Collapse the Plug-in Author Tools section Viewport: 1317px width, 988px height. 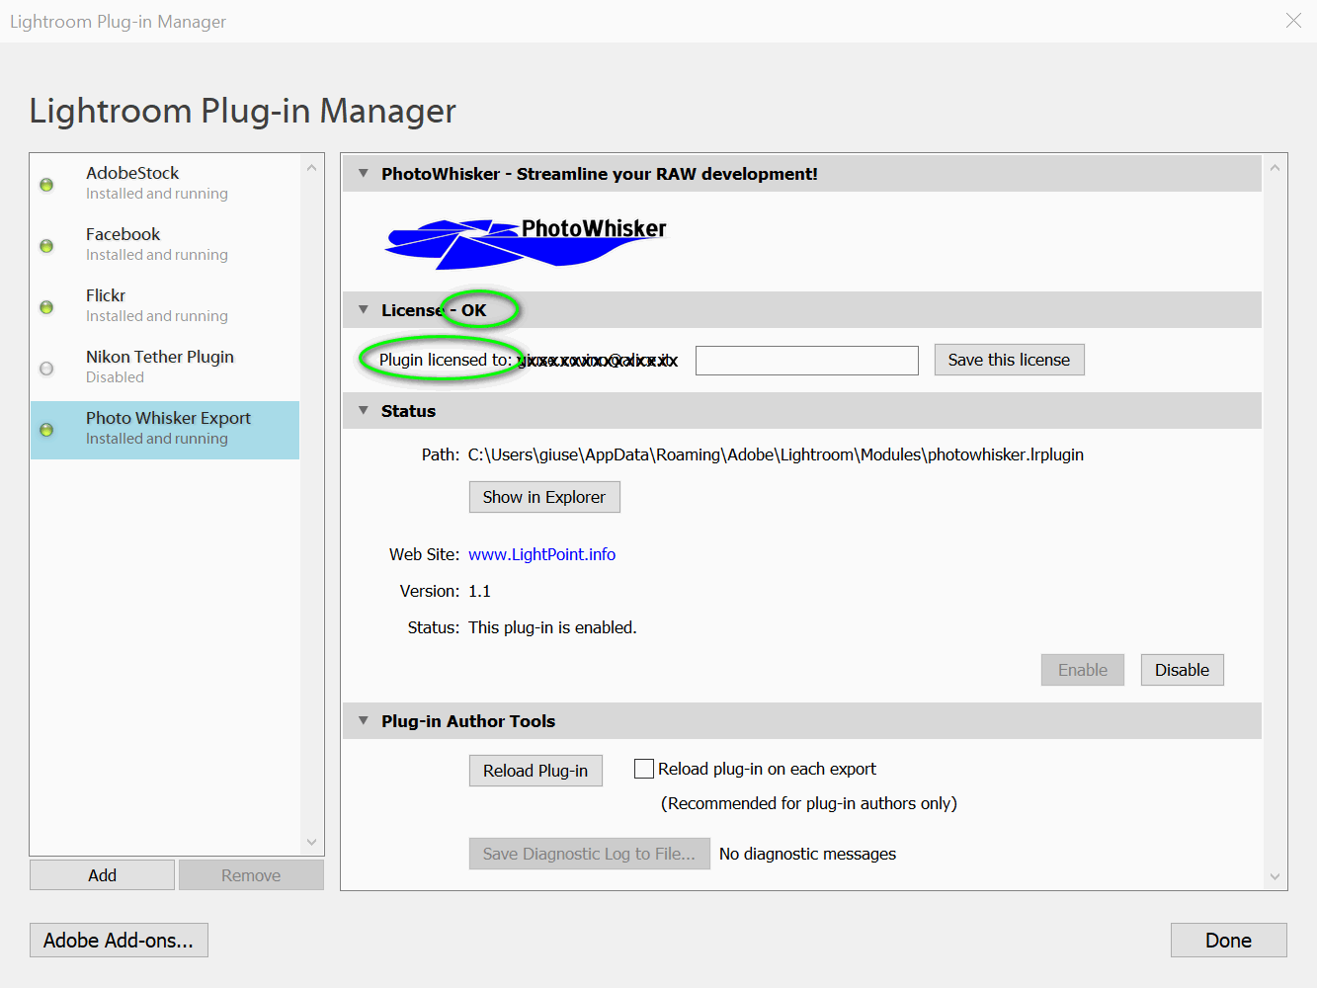point(364,721)
